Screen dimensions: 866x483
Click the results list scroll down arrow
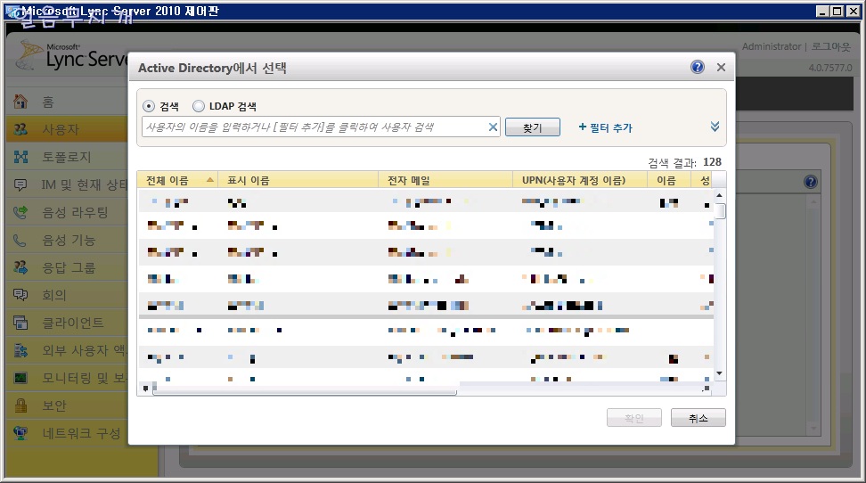pos(719,373)
